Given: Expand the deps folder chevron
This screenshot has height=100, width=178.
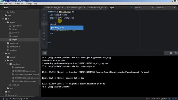Looking at the screenshot, I should point(3,15).
